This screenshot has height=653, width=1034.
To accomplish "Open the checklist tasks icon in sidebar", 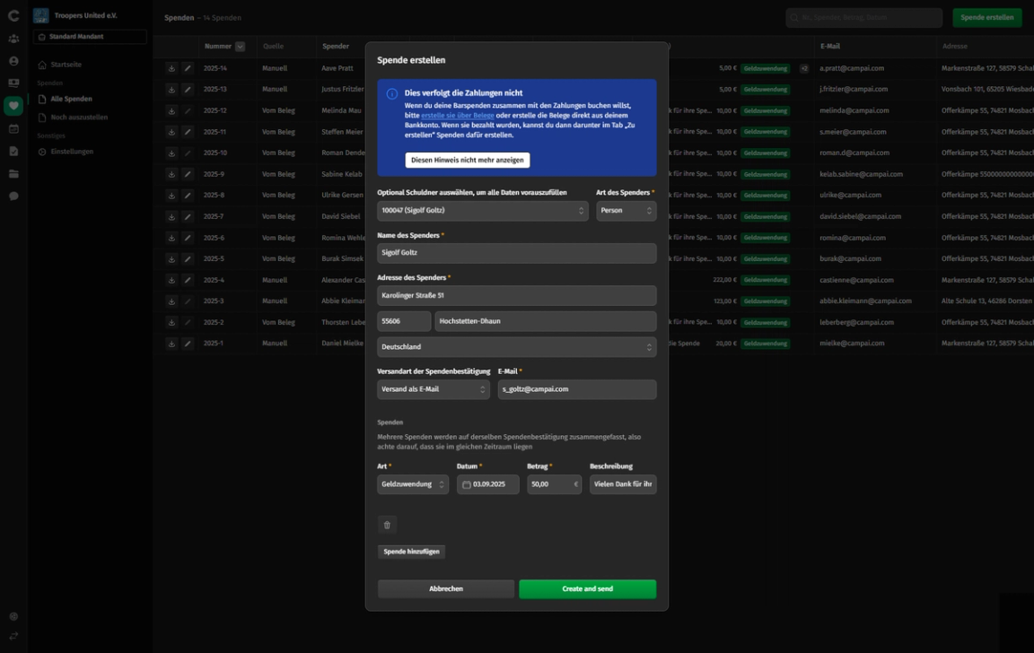I will [13, 152].
